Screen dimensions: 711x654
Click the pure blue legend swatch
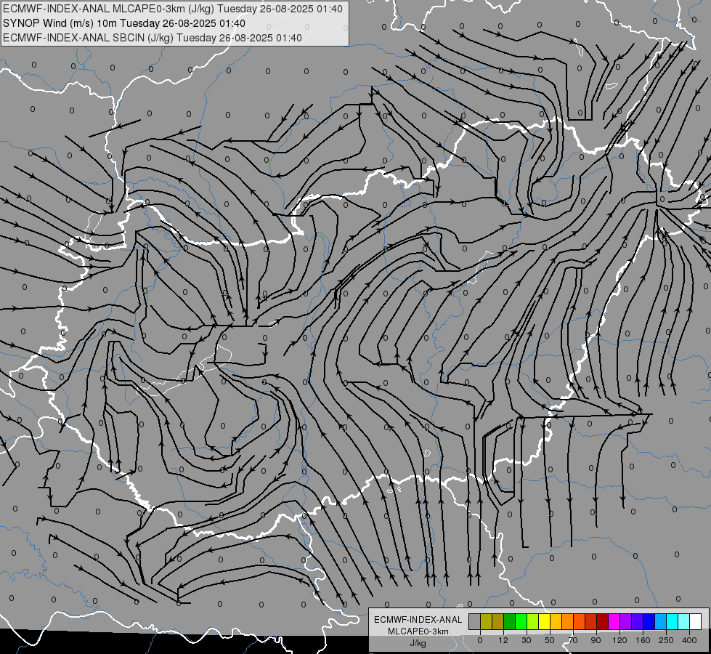click(x=649, y=622)
